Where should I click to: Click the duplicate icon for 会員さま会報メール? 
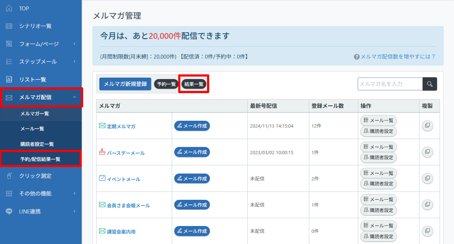click(x=427, y=204)
